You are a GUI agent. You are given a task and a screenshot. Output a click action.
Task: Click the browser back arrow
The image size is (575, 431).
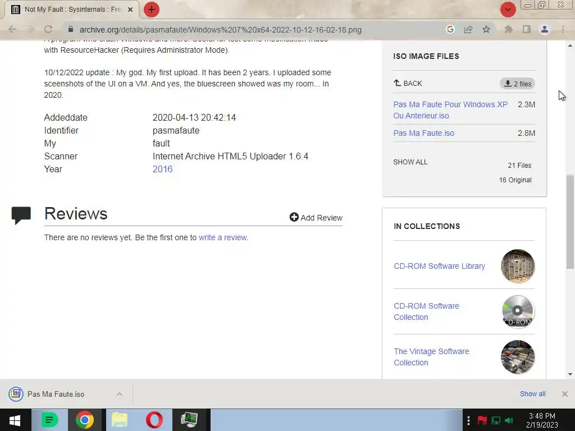(12, 29)
